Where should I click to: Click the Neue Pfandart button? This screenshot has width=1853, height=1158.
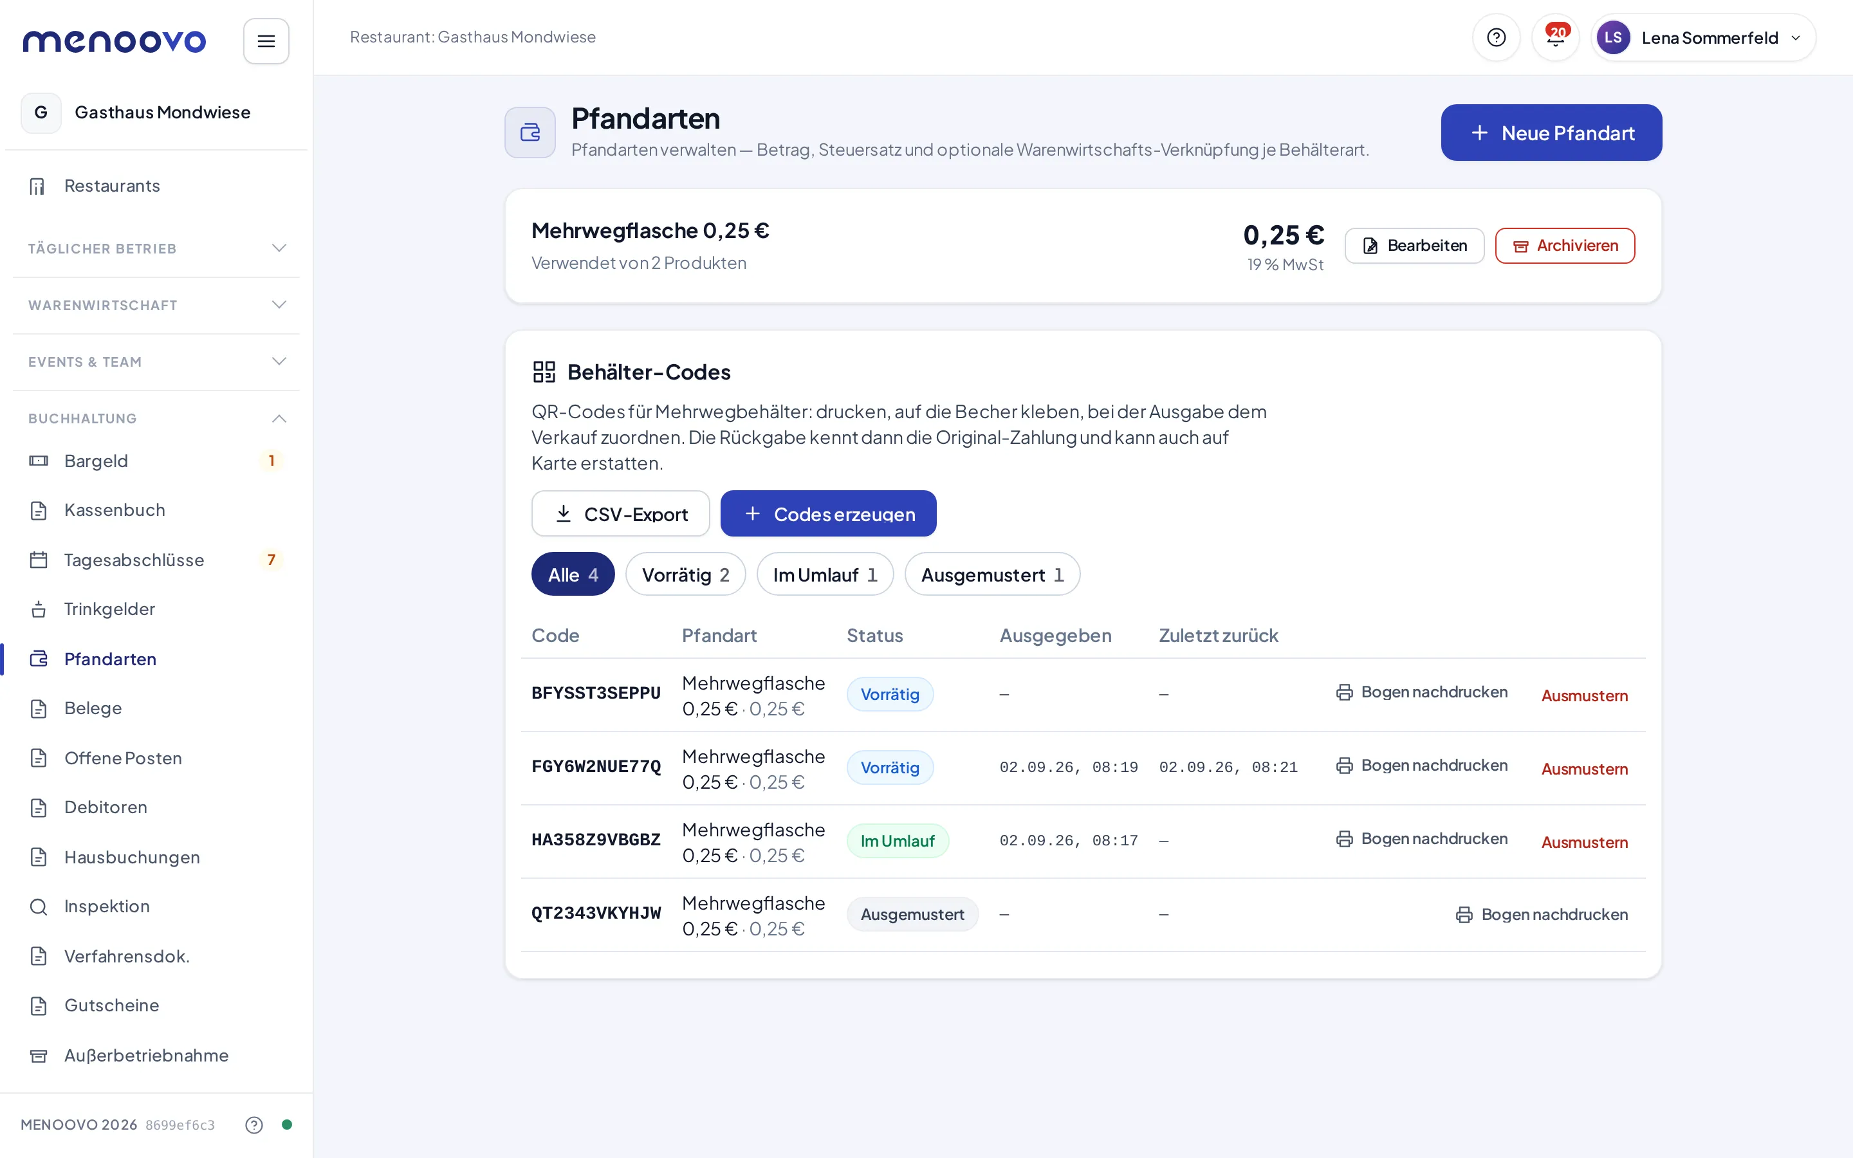click(x=1551, y=133)
